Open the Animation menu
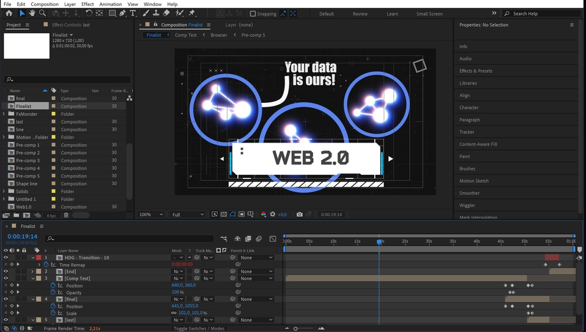This screenshot has height=332, width=586. coord(110,4)
